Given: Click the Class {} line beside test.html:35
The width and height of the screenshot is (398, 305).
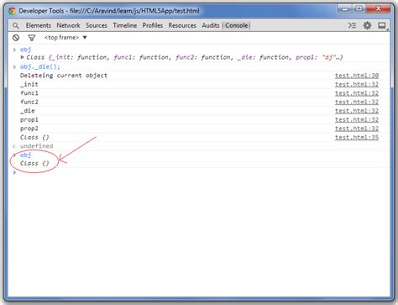Looking at the screenshot, I should tap(34, 138).
